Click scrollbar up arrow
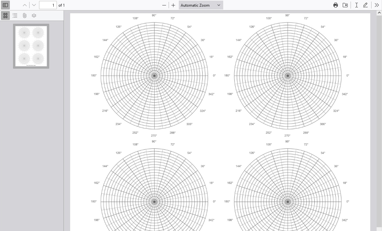 point(379,13)
